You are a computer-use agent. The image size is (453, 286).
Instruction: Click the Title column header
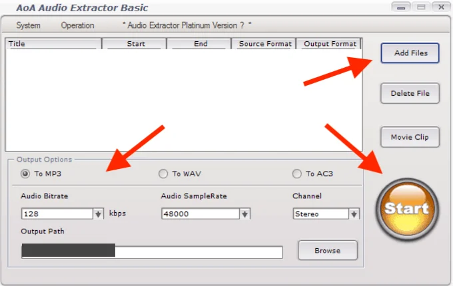click(x=53, y=44)
